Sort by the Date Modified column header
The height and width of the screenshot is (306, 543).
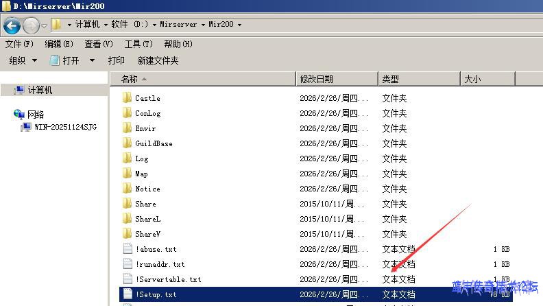tap(336, 79)
